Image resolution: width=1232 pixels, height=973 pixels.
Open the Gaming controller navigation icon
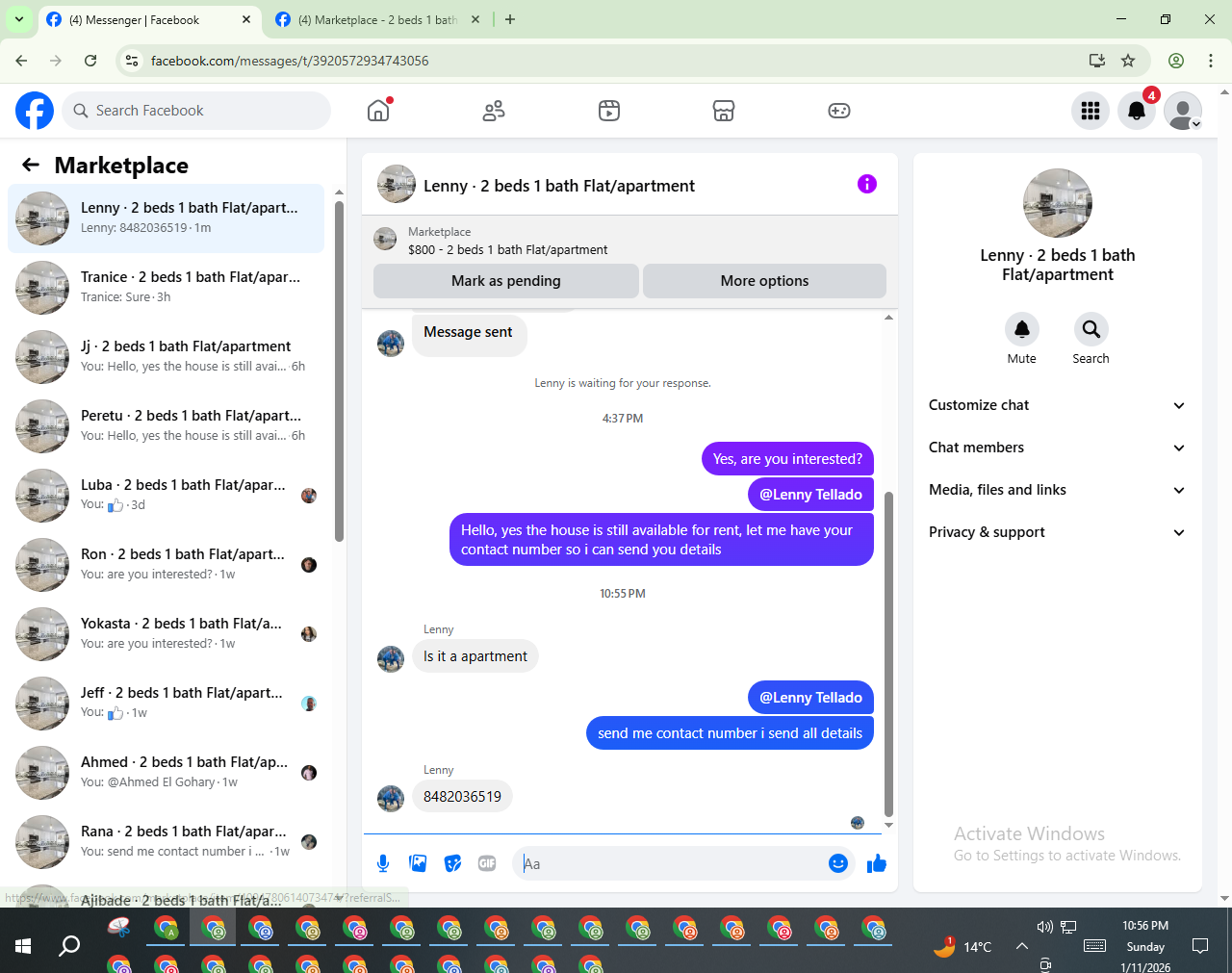coord(839,111)
